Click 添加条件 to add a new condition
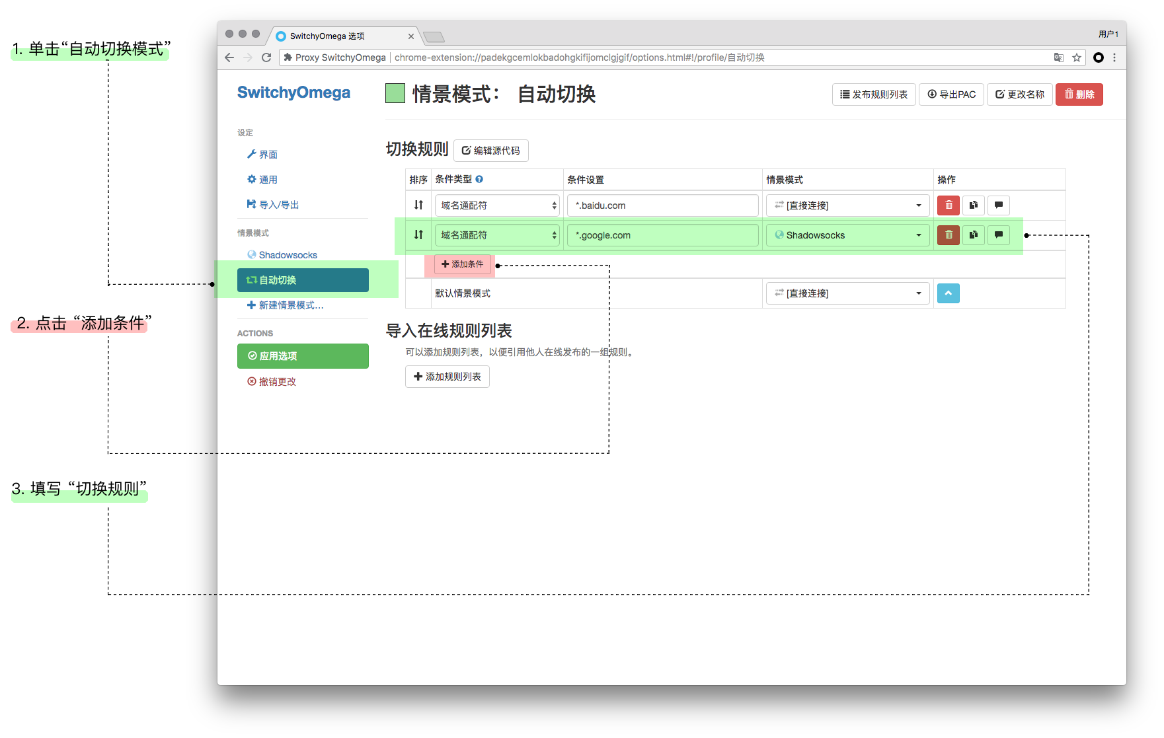 pyautogui.click(x=461, y=264)
